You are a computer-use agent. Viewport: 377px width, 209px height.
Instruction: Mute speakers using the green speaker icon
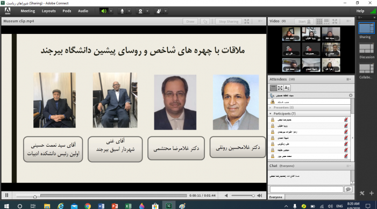[104, 11]
